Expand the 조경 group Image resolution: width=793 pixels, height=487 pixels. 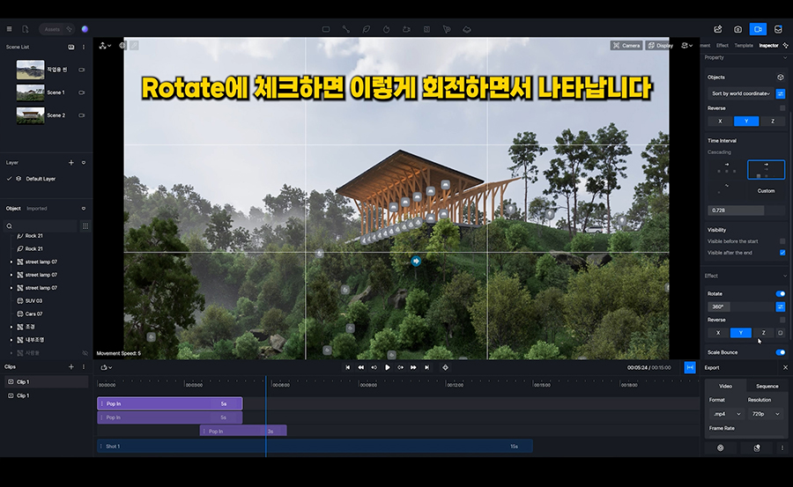point(11,328)
